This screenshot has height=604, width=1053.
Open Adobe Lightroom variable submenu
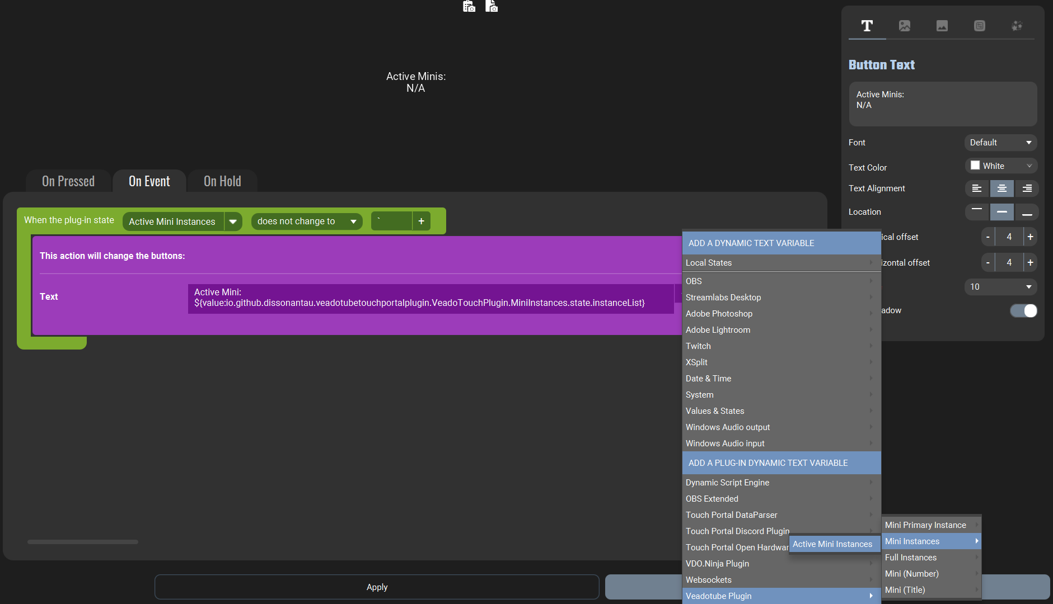click(x=781, y=330)
